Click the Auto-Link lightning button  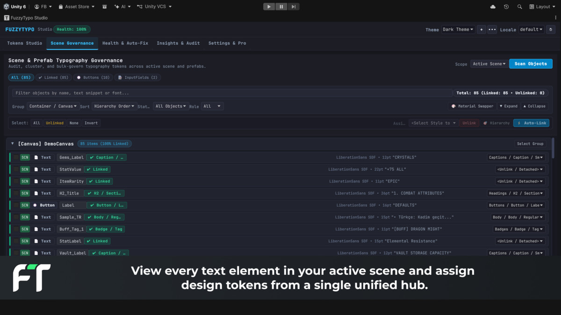point(532,123)
